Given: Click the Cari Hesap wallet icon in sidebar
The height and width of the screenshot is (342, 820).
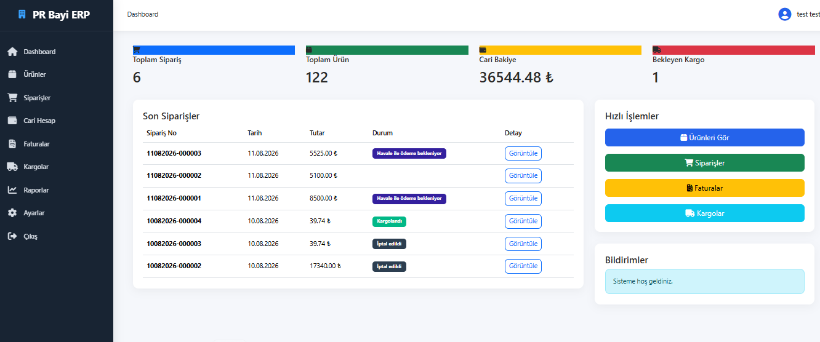Looking at the screenshot, I should click(12, 121).
